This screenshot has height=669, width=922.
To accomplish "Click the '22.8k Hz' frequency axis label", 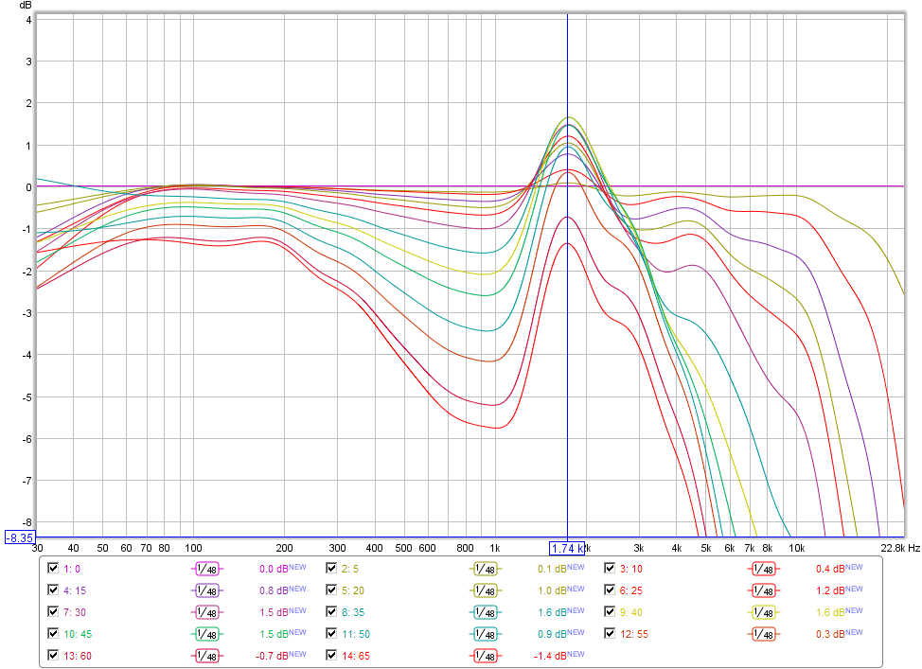I will [900, 548].
